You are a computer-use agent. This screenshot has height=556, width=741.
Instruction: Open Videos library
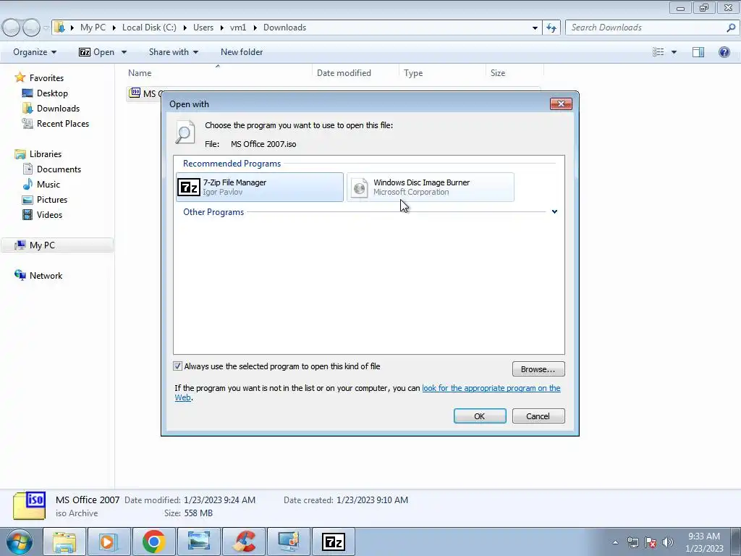(49, 214)
